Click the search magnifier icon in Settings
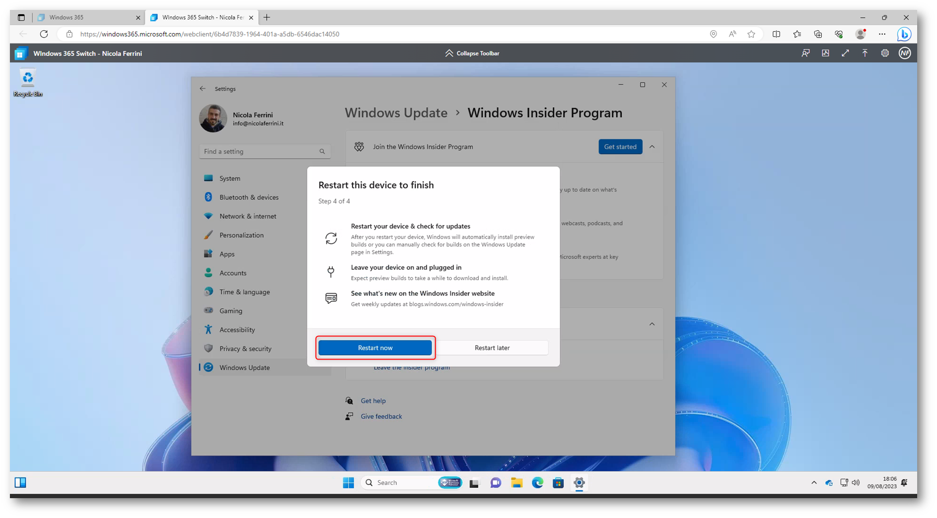 (x=322, y=152)
